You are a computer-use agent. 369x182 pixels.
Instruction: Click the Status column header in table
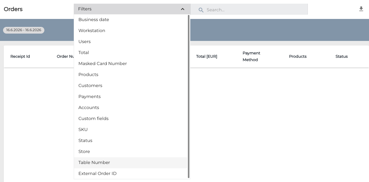pyautogui.click(x=341, y=56)
